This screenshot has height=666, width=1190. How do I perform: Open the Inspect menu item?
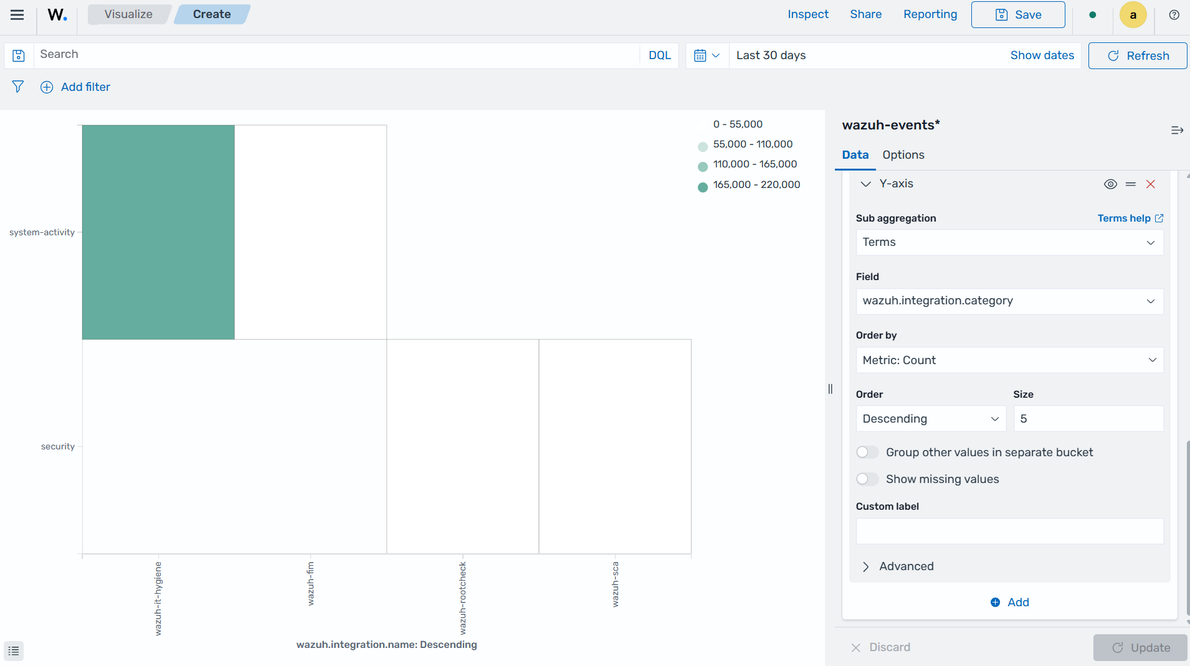[x=807, y=14]
